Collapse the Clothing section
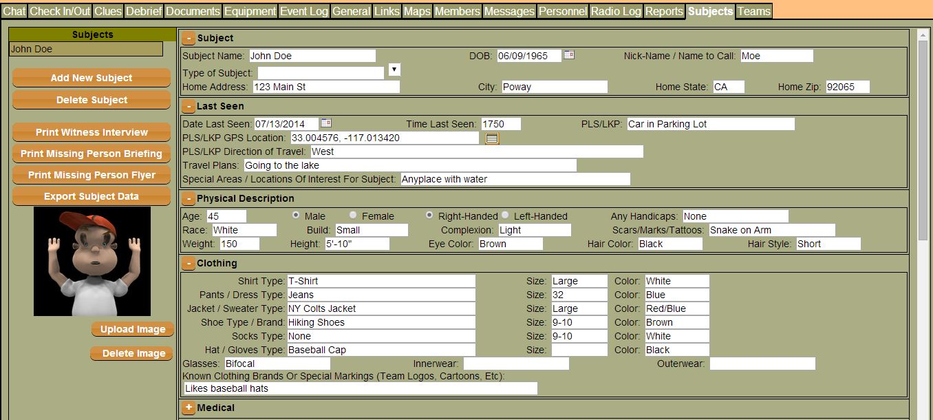This screenshot has height=420, width=933. coord(188,264)
